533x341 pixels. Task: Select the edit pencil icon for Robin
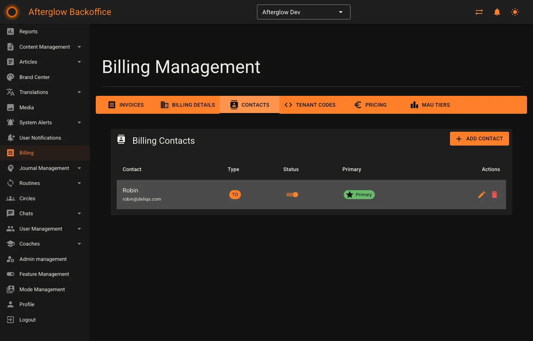coord(481,195)
